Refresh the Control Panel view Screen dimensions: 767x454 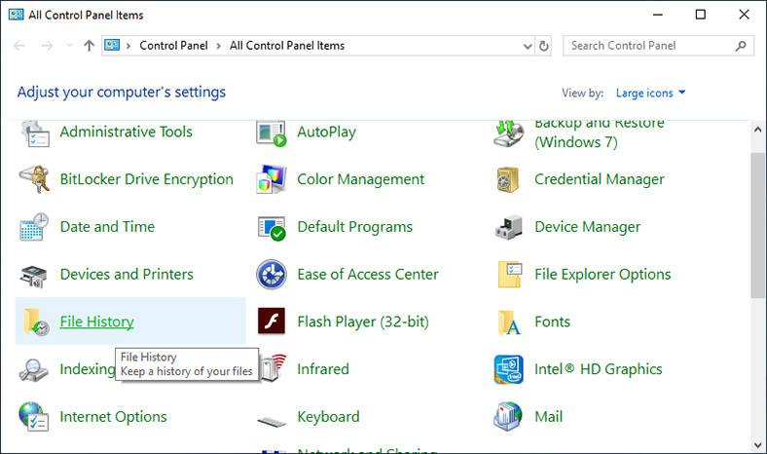pyautogui.click(x=543, y=46)
